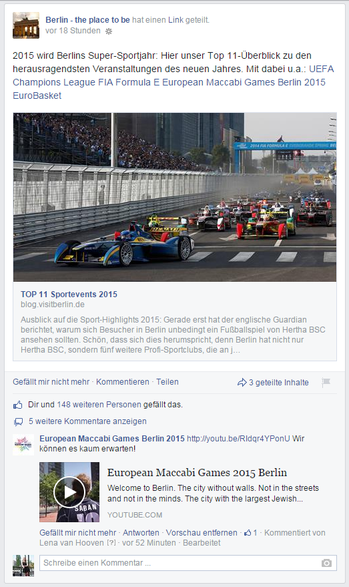Image resolution: width=349 pixels, height=587 pixels.
Task: Click the flag report icon
Action: click(x=326, y=382)
